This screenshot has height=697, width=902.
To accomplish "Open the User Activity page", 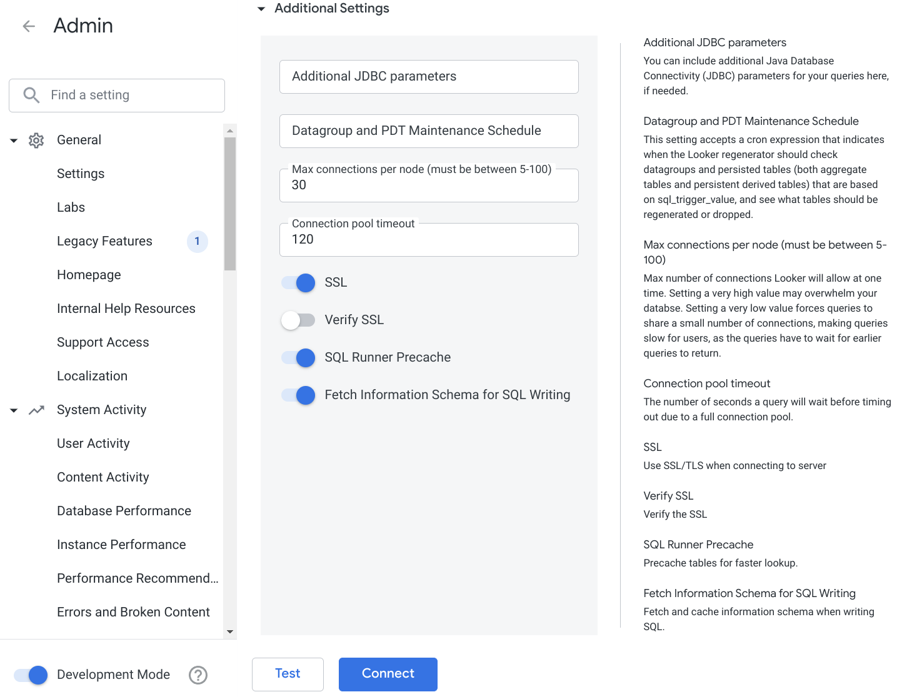I will (93, 443).
